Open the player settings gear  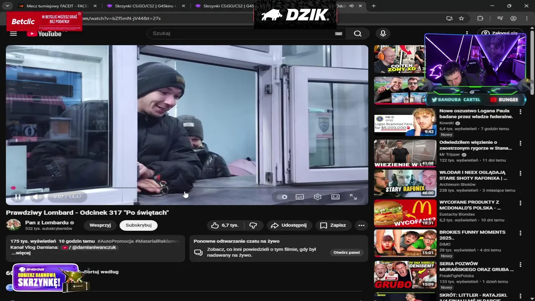click(x=318, y=197)
